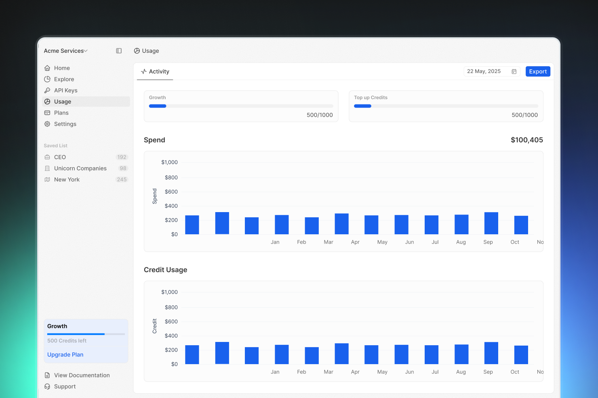Expand the Acme Services workspace dropdown
Screen dimensions: 598x398
click(66, 51)
